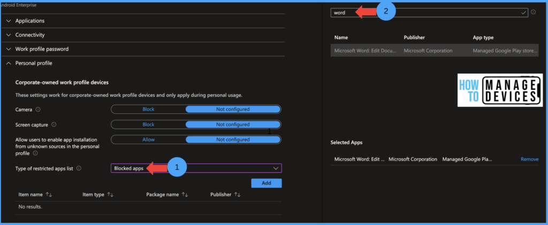Screen dimensions: 548x225
Task: Set Camera to Not configured
Action: tap(233, 109)
